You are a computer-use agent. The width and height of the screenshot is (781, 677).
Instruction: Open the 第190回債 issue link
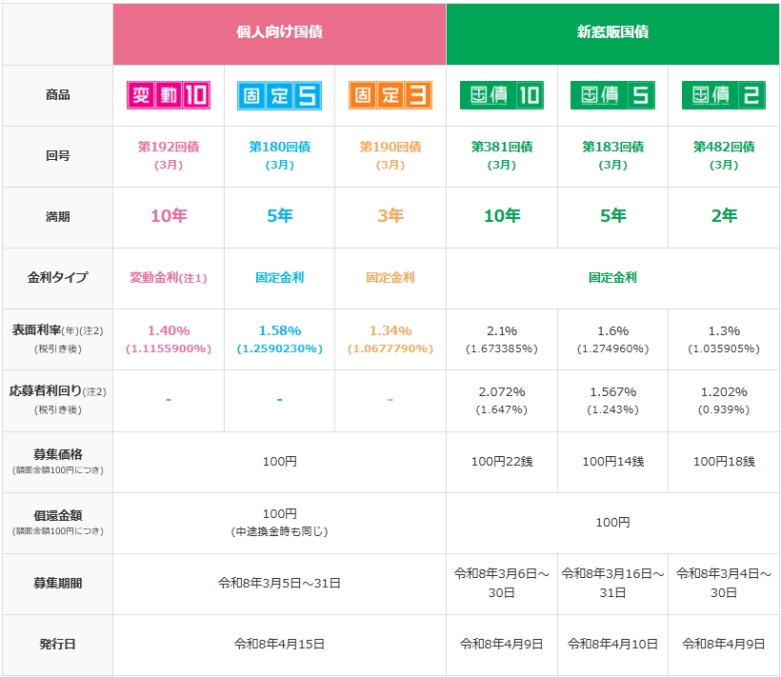[x=390, y=148]
